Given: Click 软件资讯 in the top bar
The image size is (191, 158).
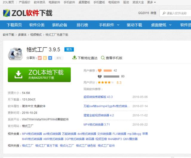Looking at the screenshot, I should click(39, 2).
